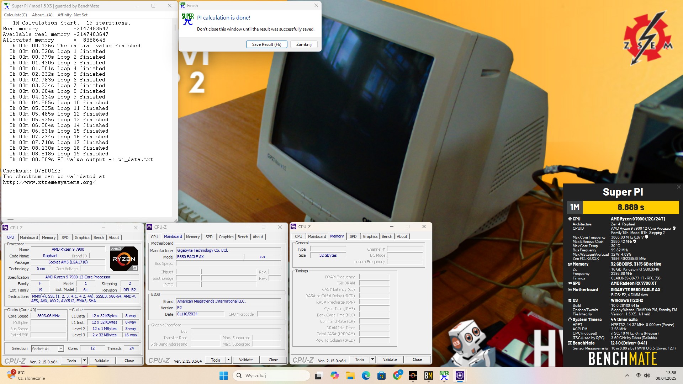Open Microsoft Store from taskbar
This screenshot has width=683, height=384.
[x=381, y=375]
